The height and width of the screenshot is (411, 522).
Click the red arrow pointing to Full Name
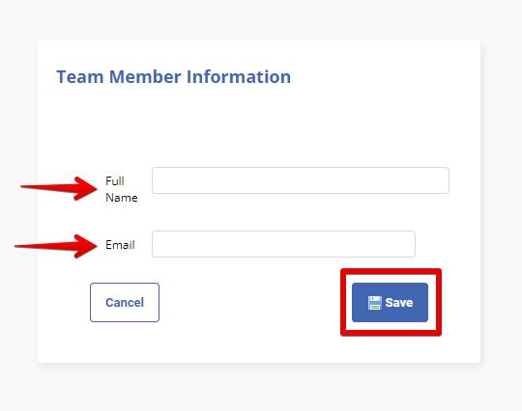[59, 188]
